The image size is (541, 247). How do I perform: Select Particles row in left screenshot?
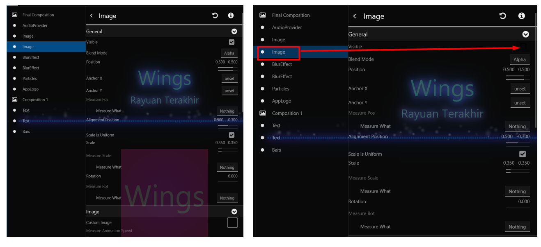coord(46,79)
